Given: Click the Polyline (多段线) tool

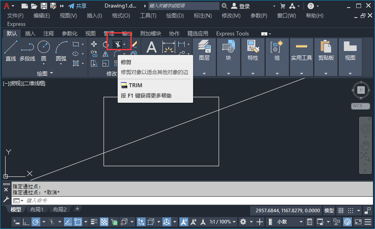Looking at the screenshot, I should (27, 51).
